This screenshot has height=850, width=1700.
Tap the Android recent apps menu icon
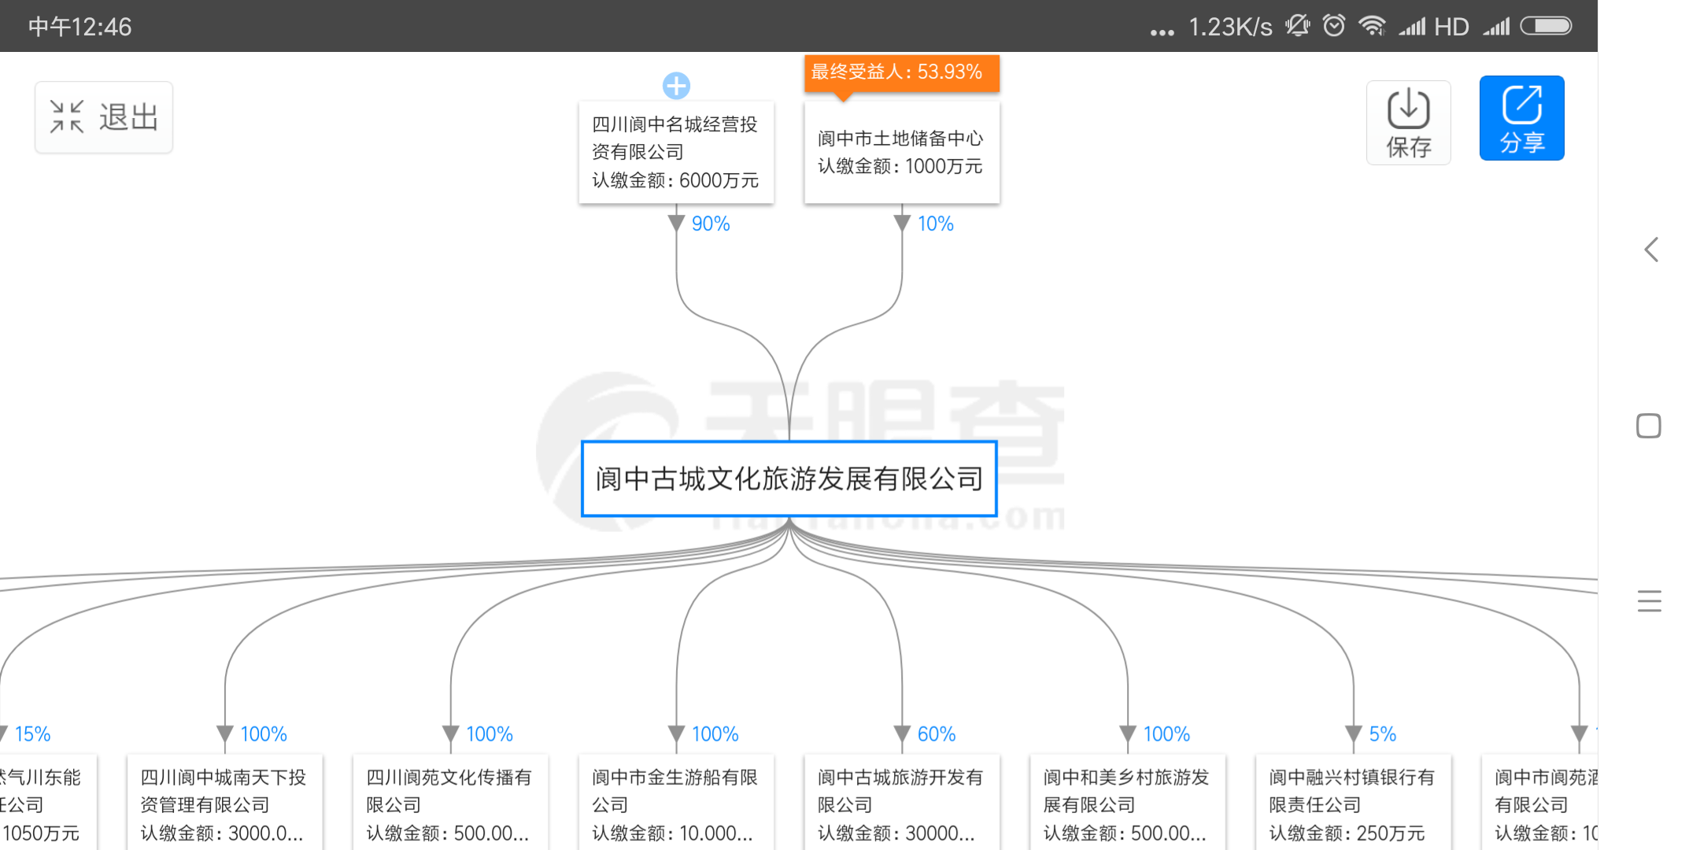tap(1649, 601)
